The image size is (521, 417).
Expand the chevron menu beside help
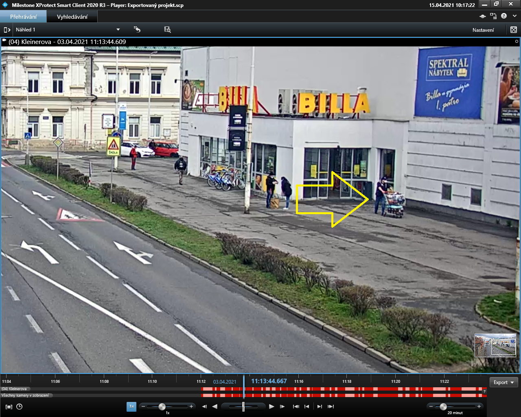tap(514, 16)
